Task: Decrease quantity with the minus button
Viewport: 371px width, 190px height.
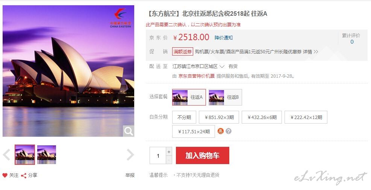Action: tap(169, 160)
